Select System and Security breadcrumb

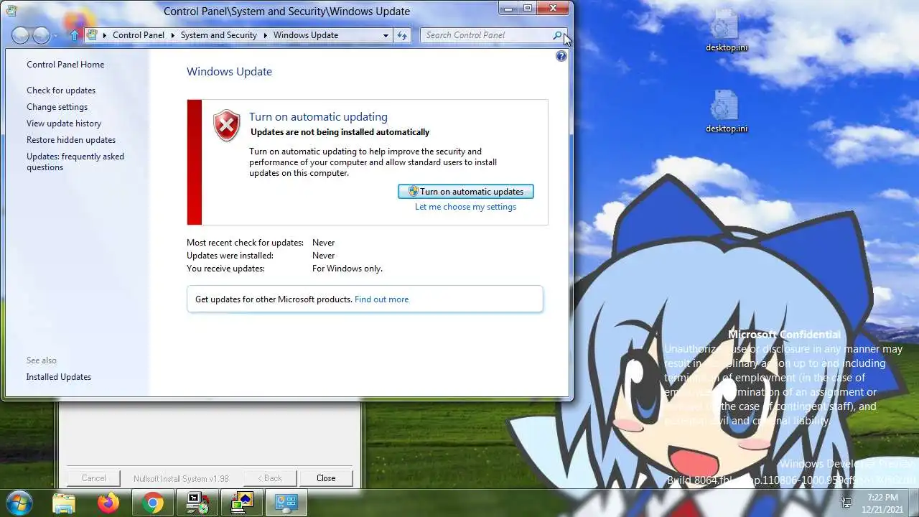[218, 35]
